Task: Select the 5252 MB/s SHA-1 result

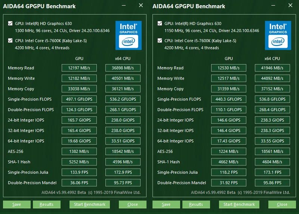Action: point(79,162)
